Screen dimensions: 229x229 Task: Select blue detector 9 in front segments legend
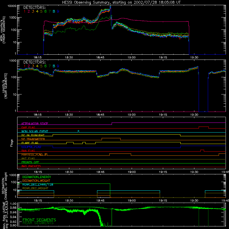(x=58, y=11)
